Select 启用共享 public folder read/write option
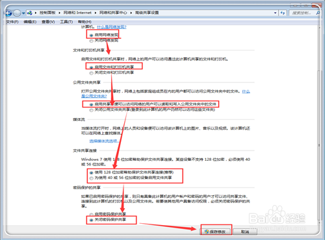Viewport: 325px width, 240px height. [92, 104]
